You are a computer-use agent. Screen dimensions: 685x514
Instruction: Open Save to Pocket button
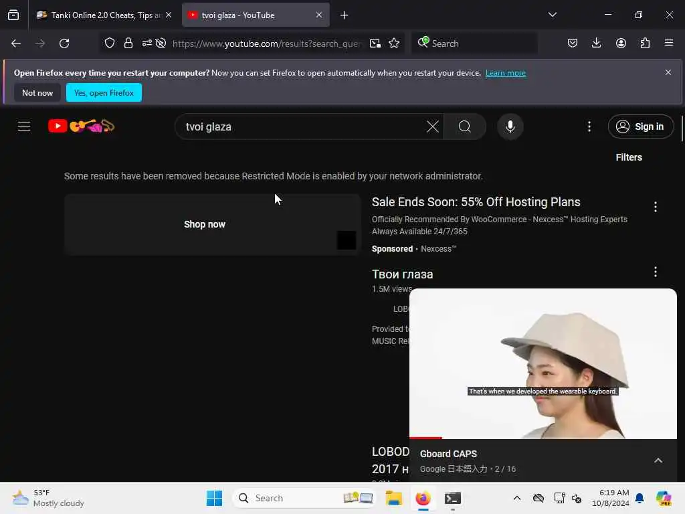click(x=573, y=44)
